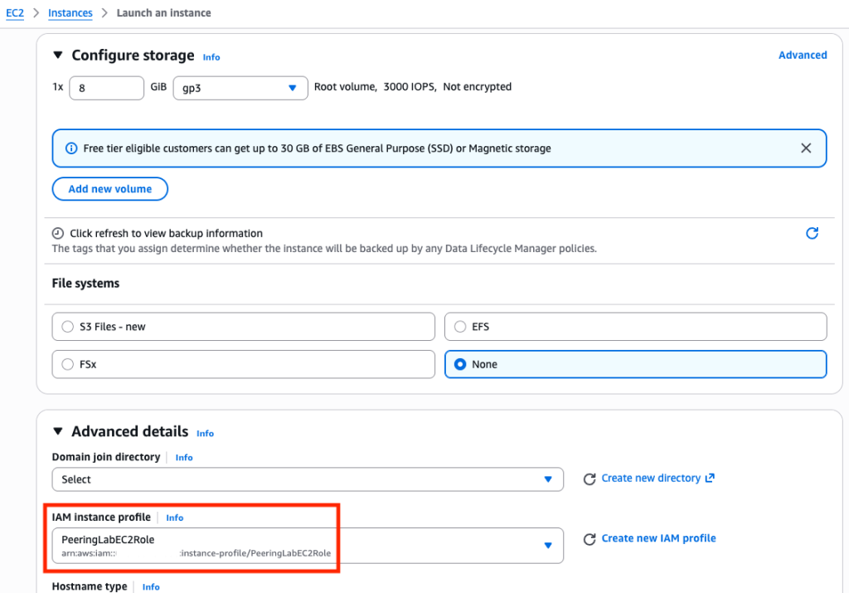
Task: Open the IAM instance profile dropdown
Action: [308, 546]
